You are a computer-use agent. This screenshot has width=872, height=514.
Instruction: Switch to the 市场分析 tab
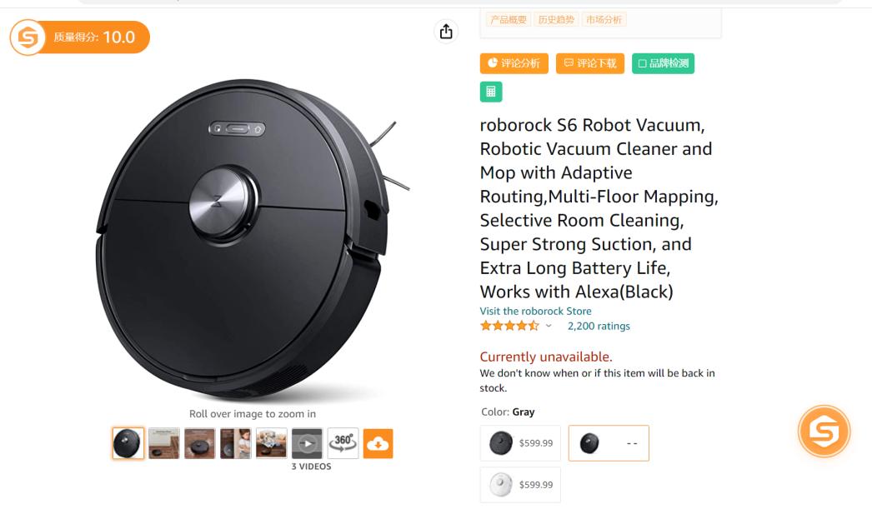coord(603,19)
